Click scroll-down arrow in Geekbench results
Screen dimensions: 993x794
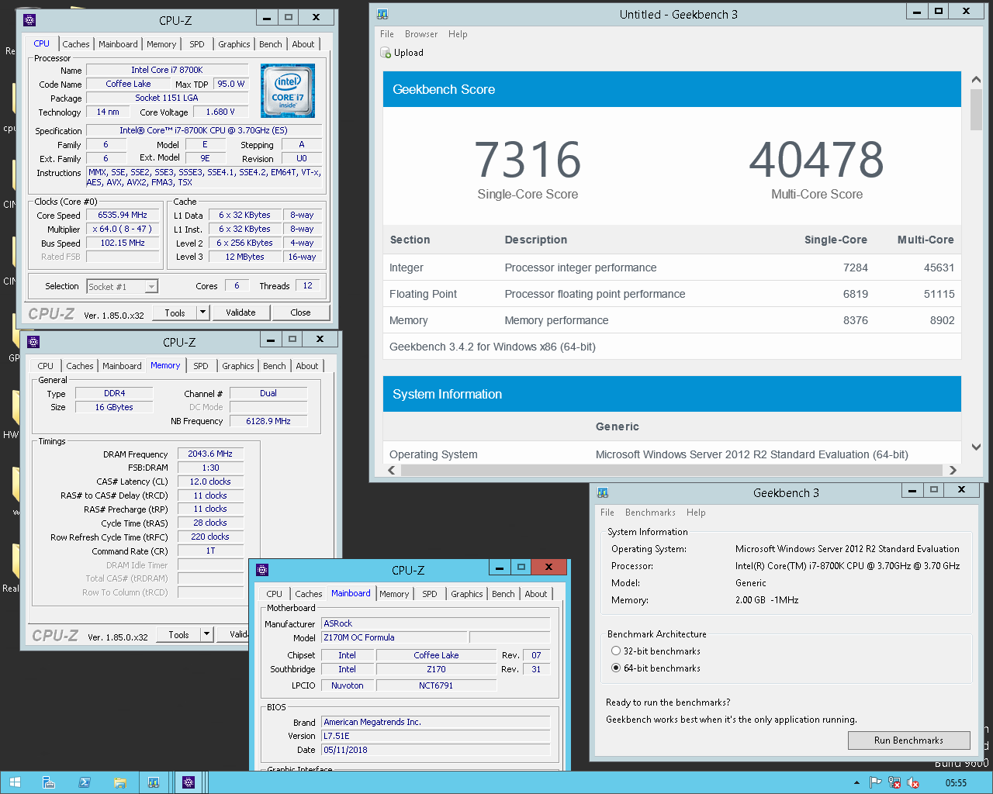[976, 447]
